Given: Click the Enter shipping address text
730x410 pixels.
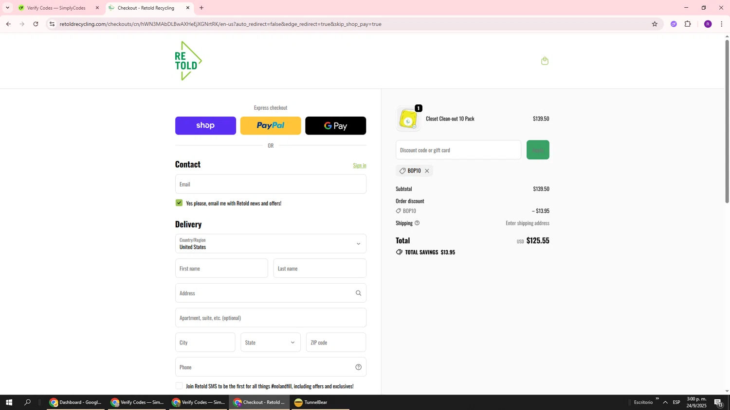Looking at the screenshot, I should coord(528,223).
